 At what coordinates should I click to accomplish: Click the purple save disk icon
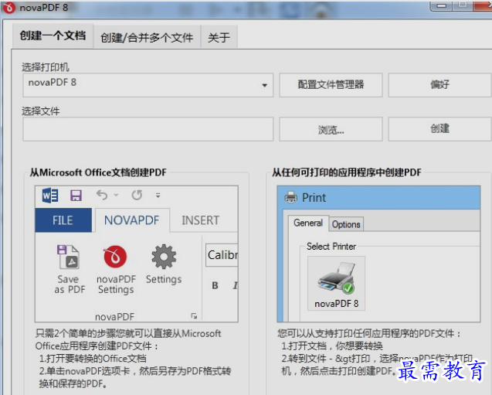coord(76,196)
